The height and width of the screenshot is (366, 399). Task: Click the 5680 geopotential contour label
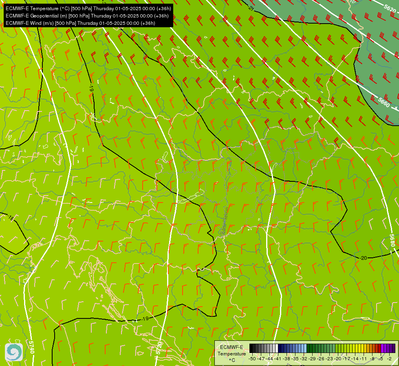coord(392,240)
